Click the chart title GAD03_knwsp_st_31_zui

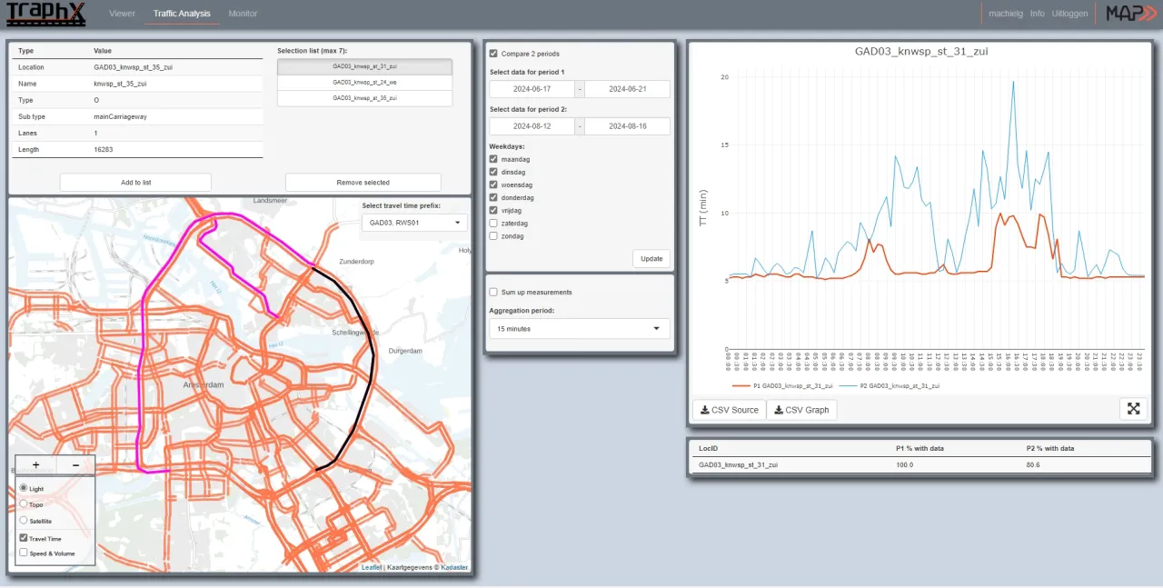click(x=921, y=52)
